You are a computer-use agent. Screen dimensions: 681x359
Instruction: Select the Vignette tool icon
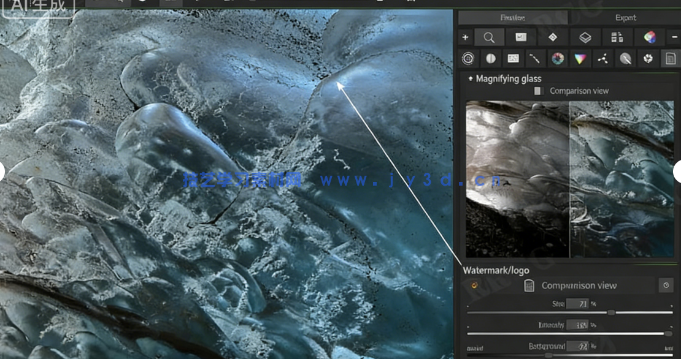(x=469, y=59)
